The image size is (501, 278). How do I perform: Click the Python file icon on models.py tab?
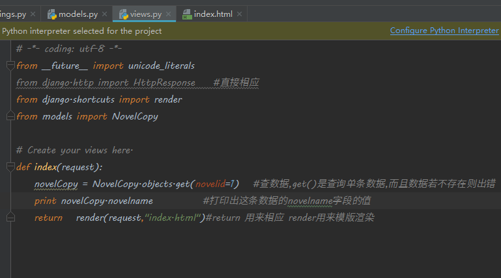coord(51,14)
